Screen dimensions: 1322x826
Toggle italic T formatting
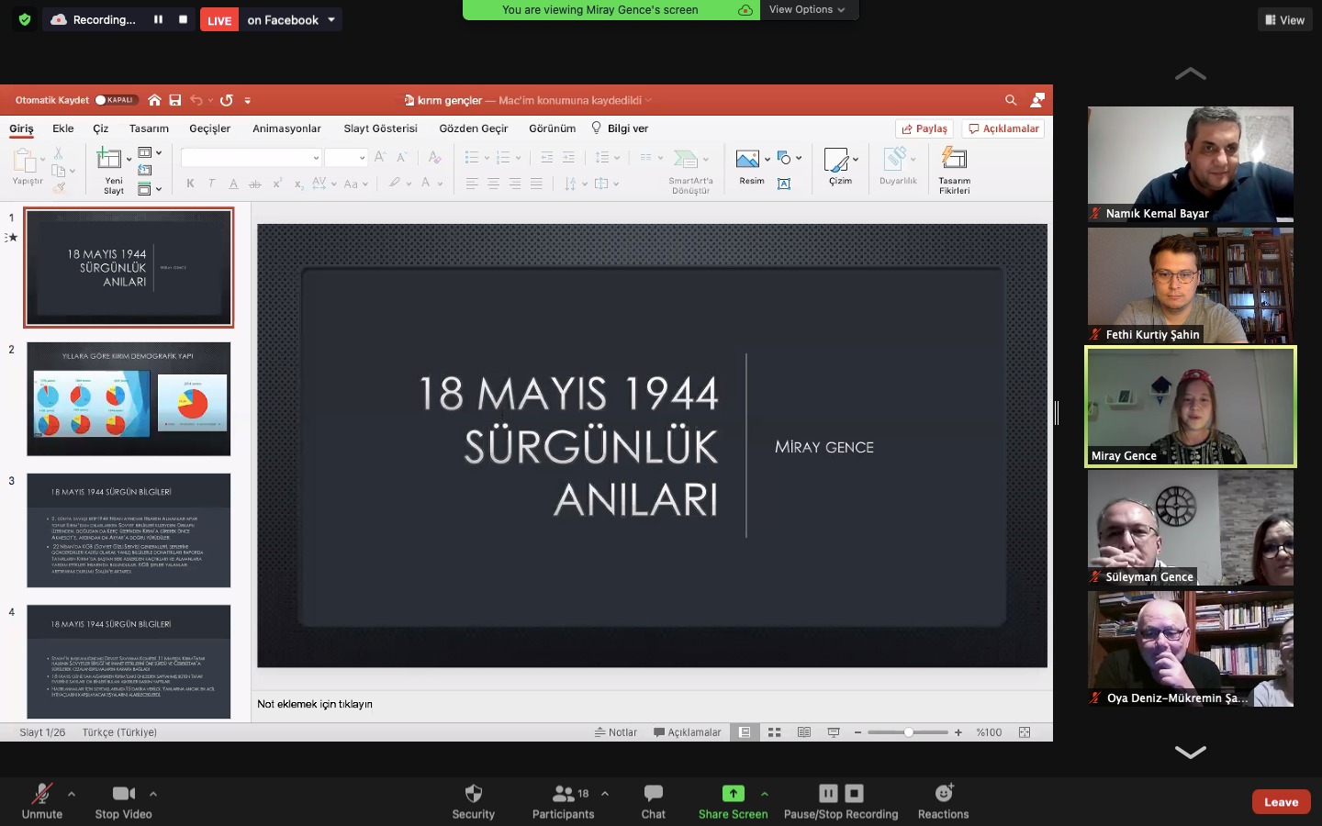212,184
